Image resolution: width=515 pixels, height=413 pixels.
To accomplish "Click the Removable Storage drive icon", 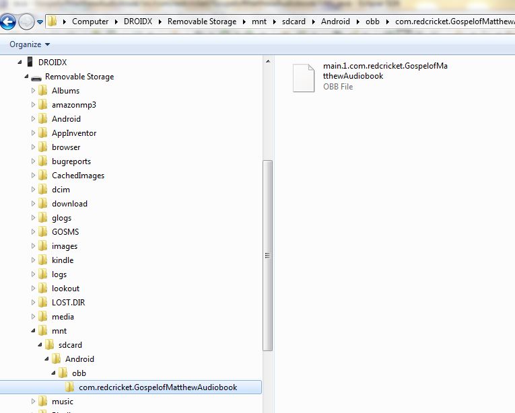I will tap(36, 78).
